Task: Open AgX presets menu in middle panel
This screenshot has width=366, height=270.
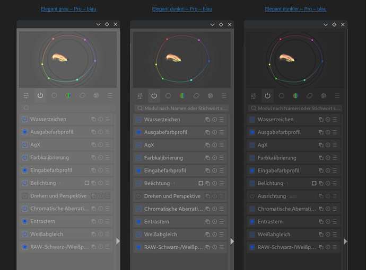Action: click(222, 145)
